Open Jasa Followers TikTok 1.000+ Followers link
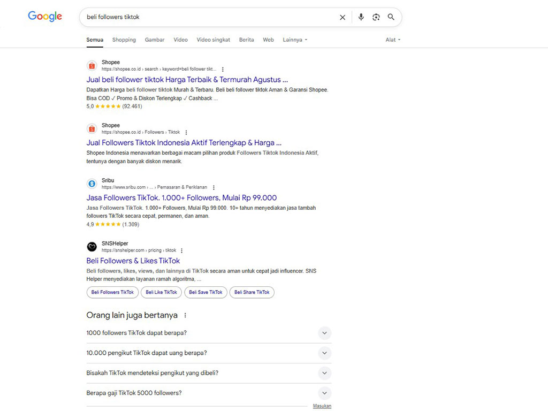This screenshot has height=411, width=548. point(181,198)
